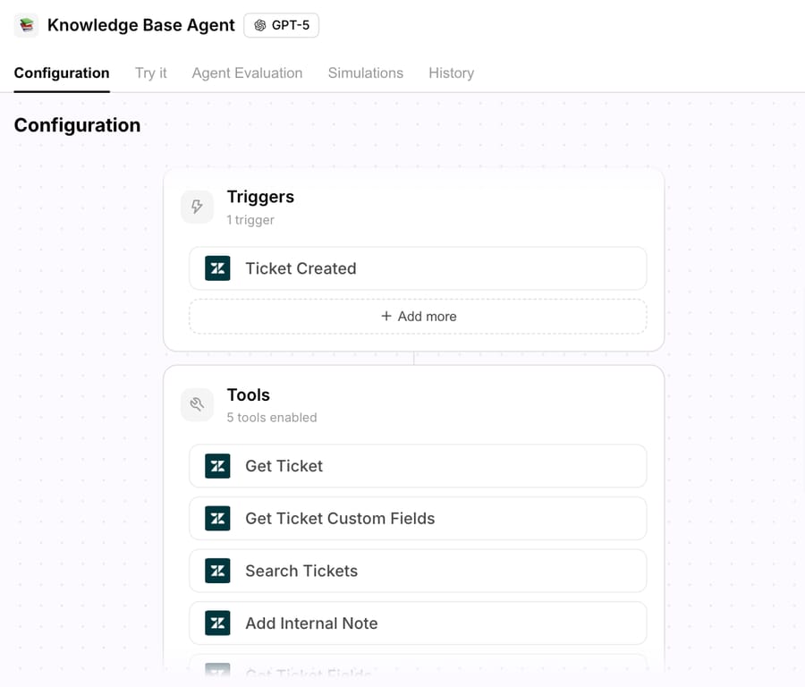Click the Triggers lightning bolt icon
Screen dimensions: 805x687
pos(197,207)
